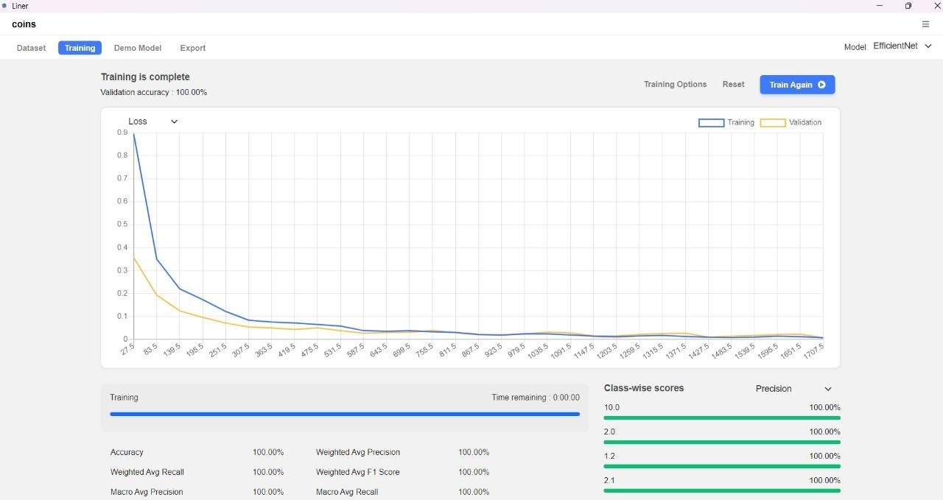Click the green bar for class 2.1
This screenshot has height=500, width=943.
point(722,490)
